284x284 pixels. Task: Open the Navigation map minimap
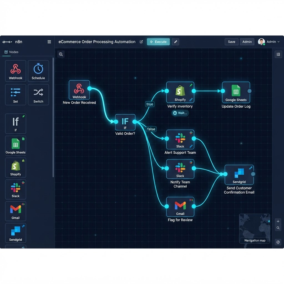(255, 229)
